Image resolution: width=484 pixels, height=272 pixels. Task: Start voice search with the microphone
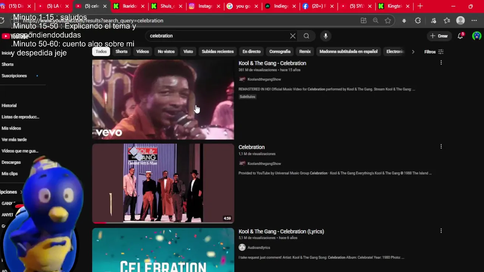click(326, 36)
